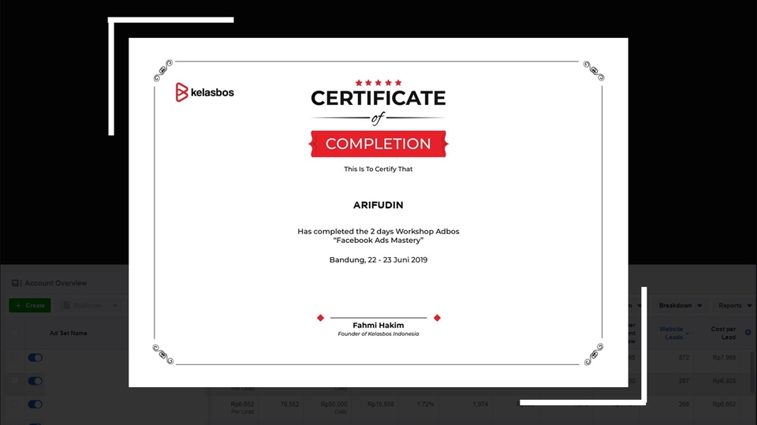Click the 1.72% table cell
The image size is (757, 425).
(x=425, y=404)
